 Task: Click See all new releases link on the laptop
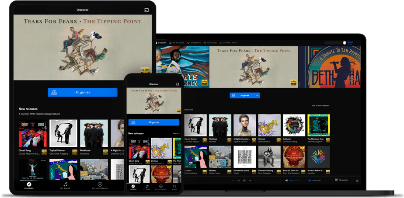coord(321,106)
